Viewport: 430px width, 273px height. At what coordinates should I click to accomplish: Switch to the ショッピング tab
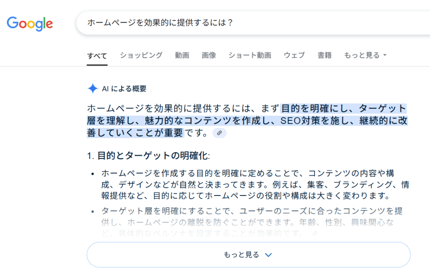tap(141, 55)
